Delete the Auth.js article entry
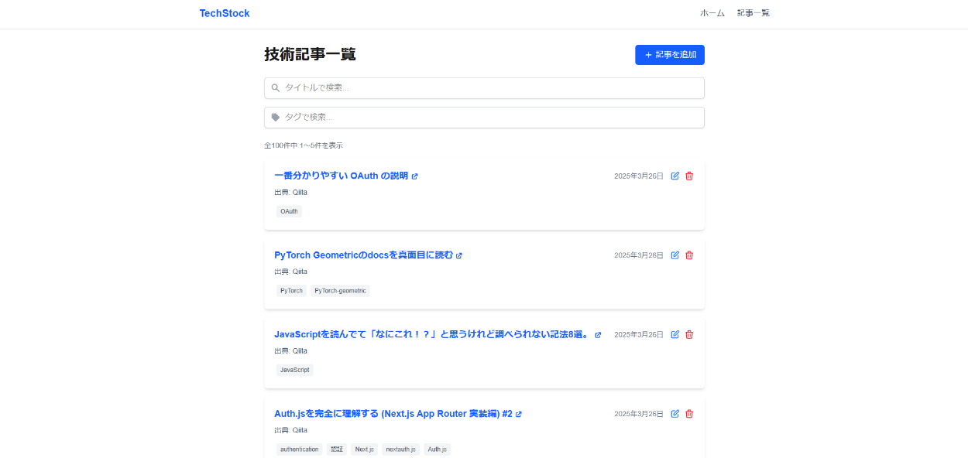The height and width of the screenshot is (458, 968). tap(689, 414)
